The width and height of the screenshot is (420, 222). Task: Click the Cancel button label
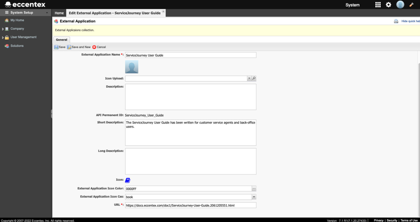click(101, 47)
